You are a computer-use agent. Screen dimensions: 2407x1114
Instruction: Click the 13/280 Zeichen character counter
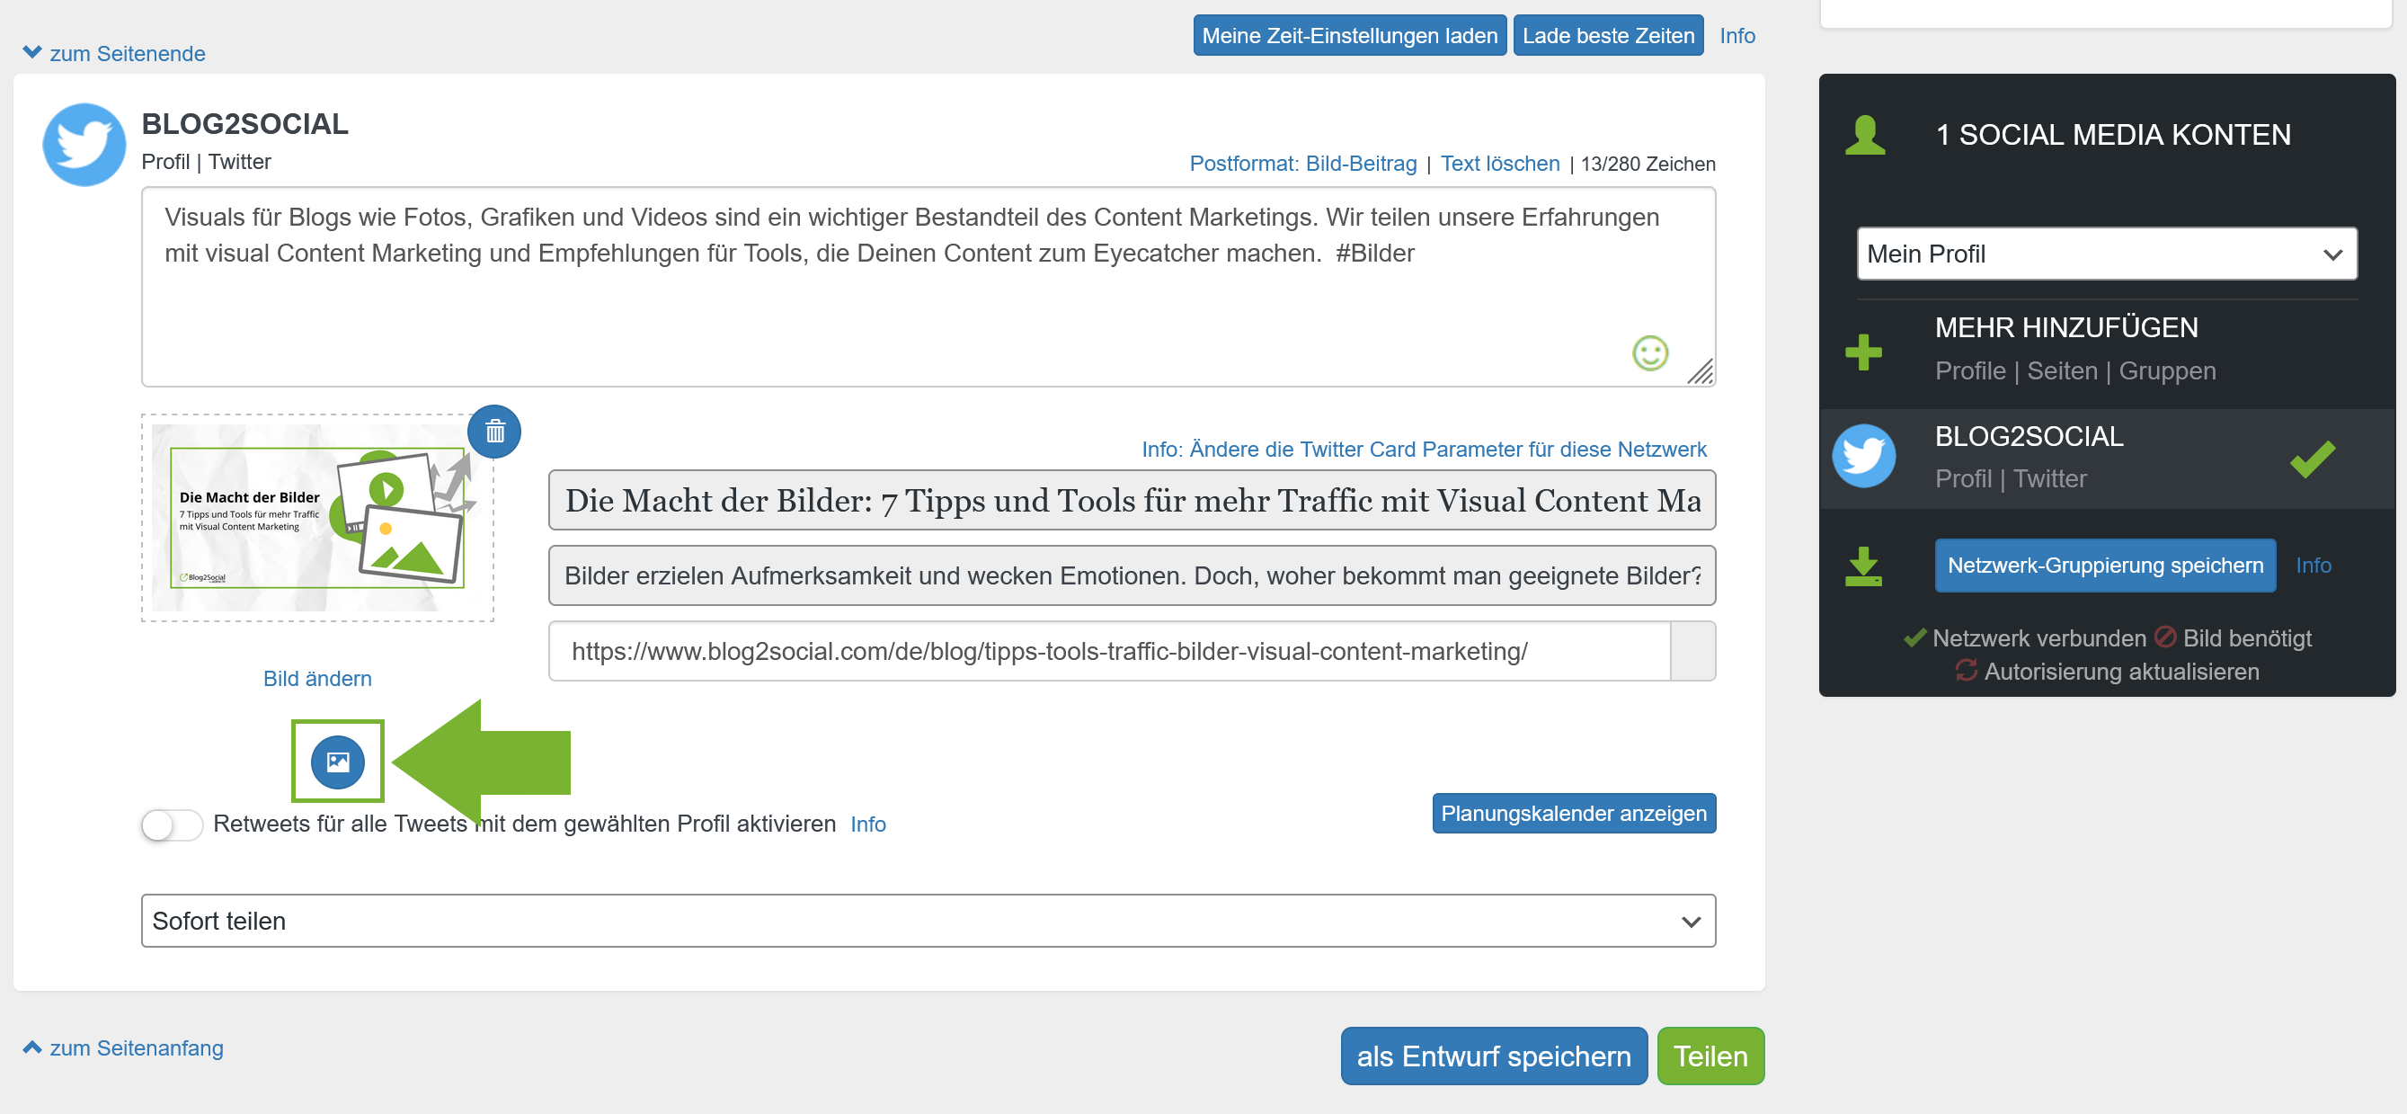[x=1648, y=164]
